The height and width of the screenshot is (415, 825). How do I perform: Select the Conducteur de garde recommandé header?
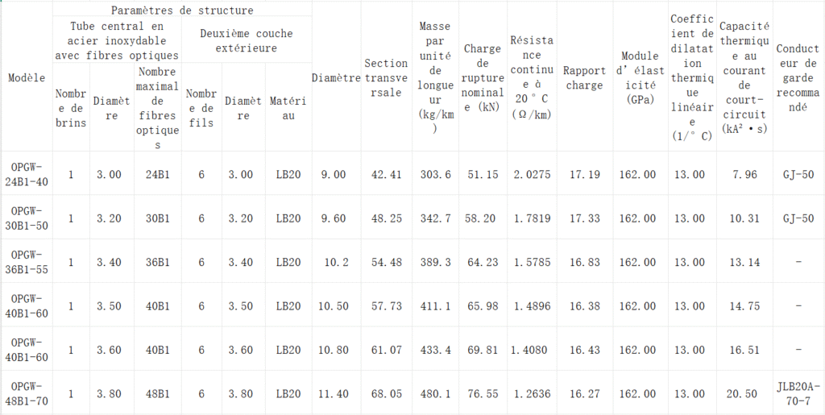coord(798,78)
